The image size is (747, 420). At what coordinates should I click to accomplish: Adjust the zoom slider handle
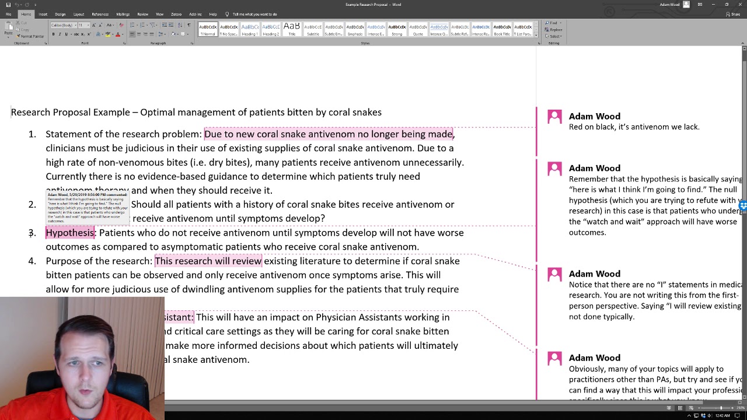tap(721, 408)
